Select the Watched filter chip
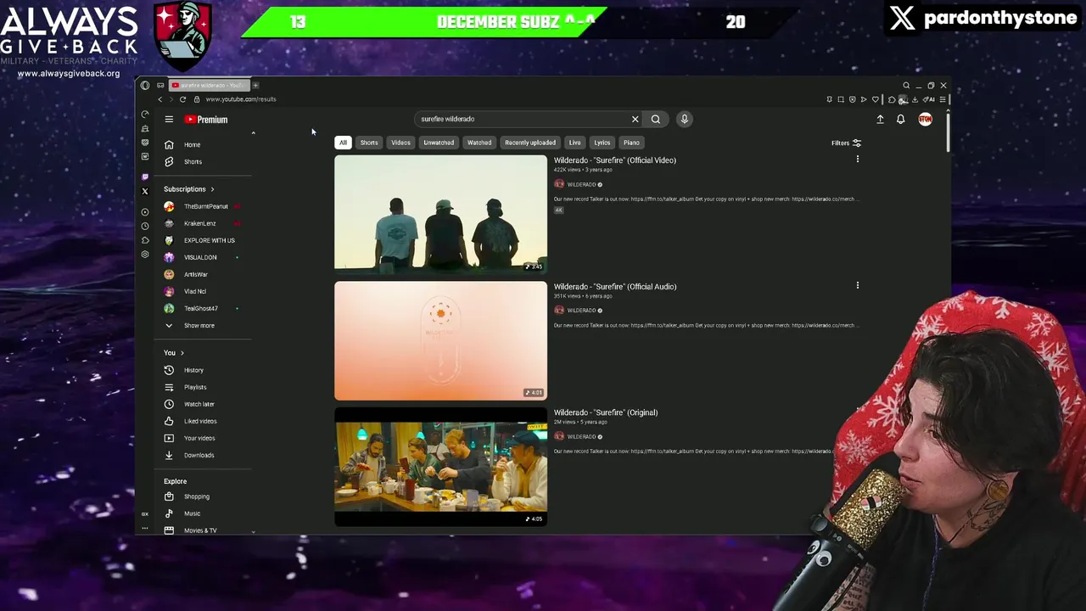 [479, 143]
